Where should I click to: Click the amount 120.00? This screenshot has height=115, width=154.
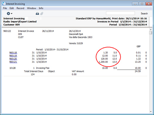click(x=104, y=59)
